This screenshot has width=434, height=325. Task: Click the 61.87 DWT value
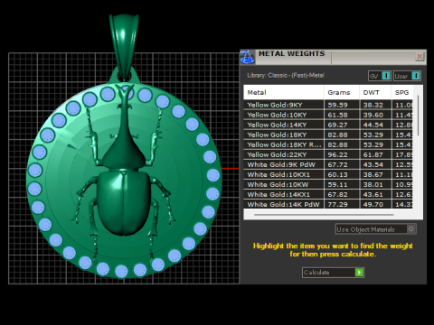point(373,154)
